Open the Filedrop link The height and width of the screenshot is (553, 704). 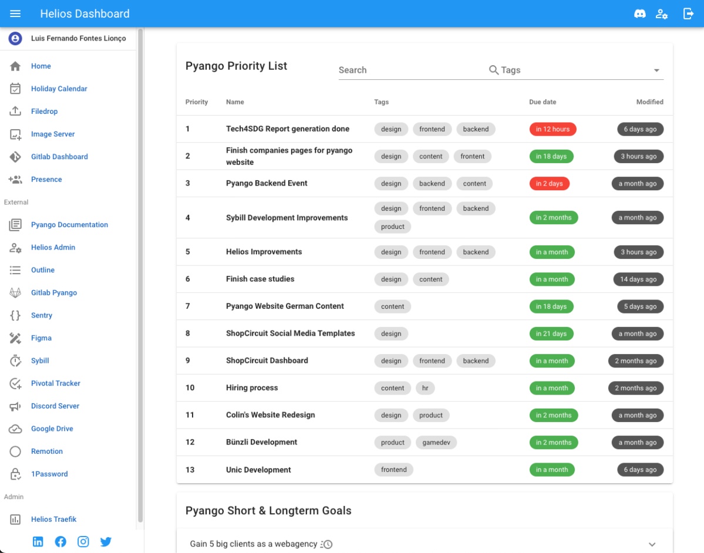[x=44, y=112]
